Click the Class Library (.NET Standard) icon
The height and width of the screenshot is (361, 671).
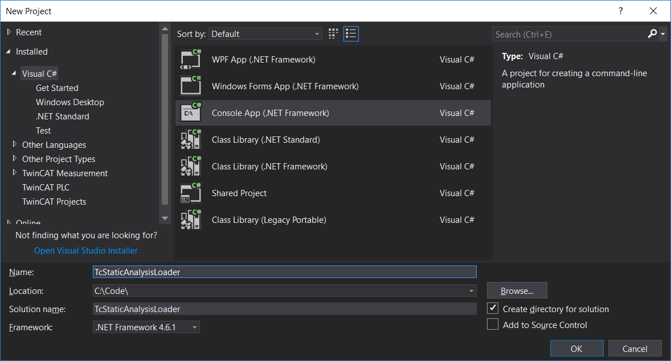(191, 139)
